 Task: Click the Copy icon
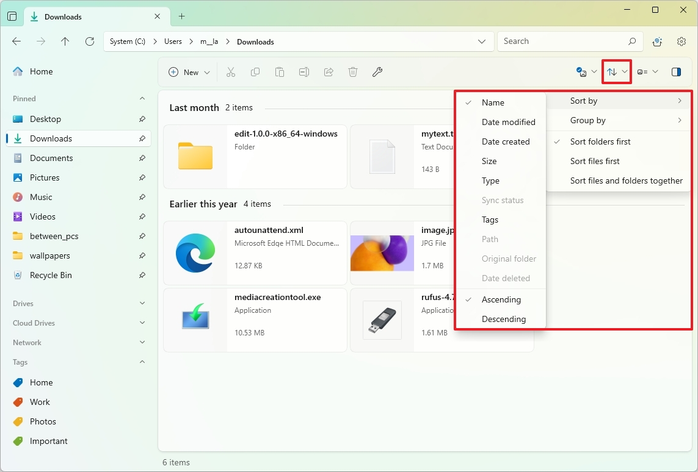255,71
